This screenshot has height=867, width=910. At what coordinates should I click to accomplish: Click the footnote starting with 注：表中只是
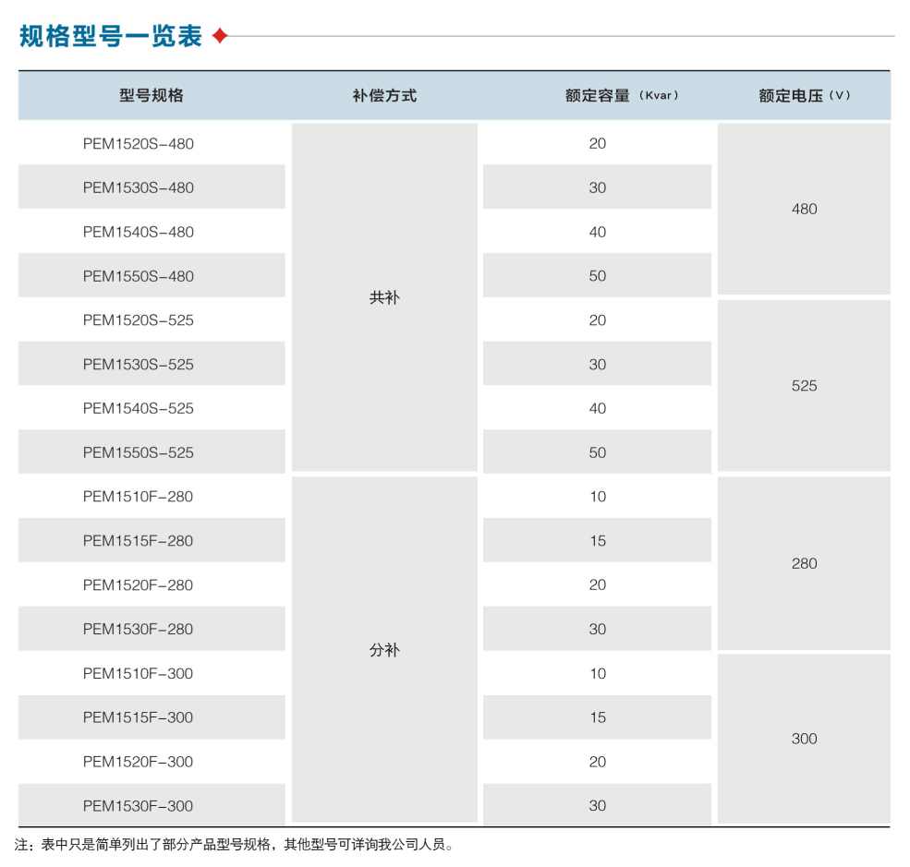click(x=234, y=845)
